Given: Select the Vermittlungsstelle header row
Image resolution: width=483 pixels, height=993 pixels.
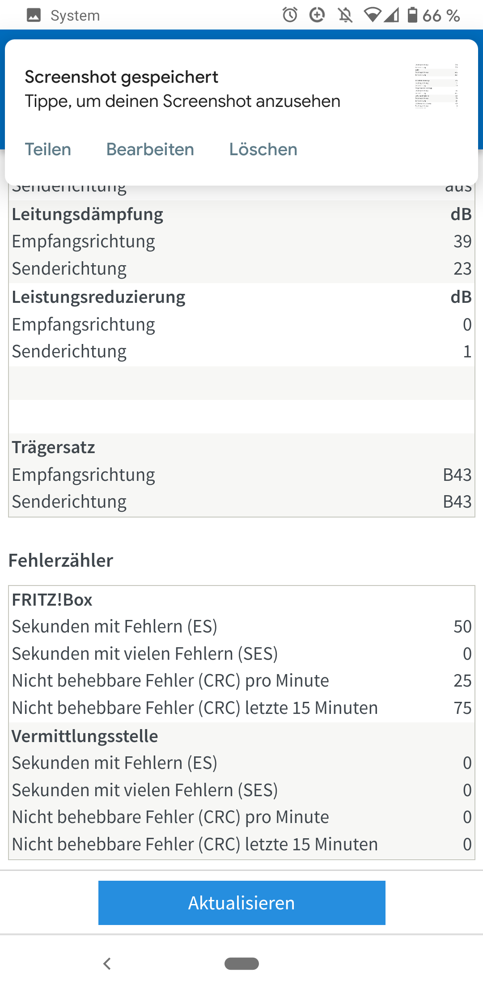Looking at the screenshot, I should 241,736.
